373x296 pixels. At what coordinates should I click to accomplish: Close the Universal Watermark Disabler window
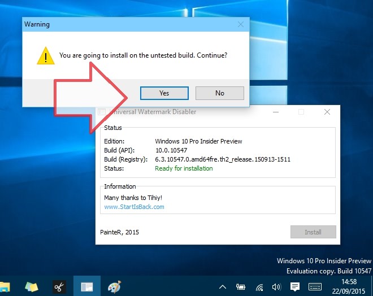click(x=327, y=112)
